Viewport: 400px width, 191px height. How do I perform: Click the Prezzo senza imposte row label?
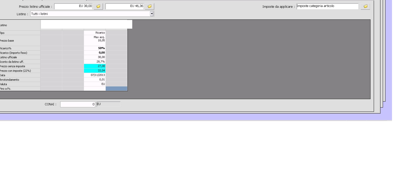[12, 66]
